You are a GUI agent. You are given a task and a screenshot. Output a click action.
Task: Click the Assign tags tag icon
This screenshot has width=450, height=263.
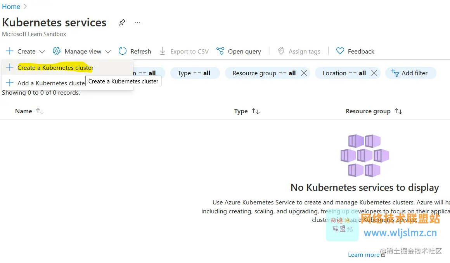[x=281, y=51]
